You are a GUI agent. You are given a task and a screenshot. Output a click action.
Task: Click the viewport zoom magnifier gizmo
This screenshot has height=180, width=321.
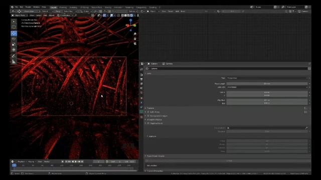click(x=135, y=34)
